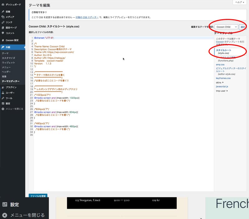Click the large 設定 icon in enlarged overlay
Viewport: 249px width, 219px height.
(x=5, y=204)
